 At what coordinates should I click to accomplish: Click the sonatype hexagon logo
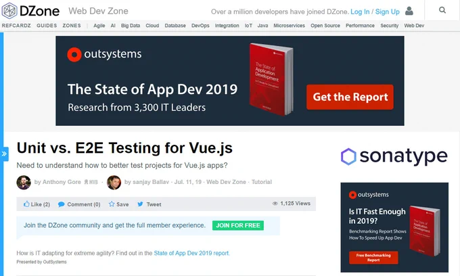pyautogui.click(x=348, y=156)
